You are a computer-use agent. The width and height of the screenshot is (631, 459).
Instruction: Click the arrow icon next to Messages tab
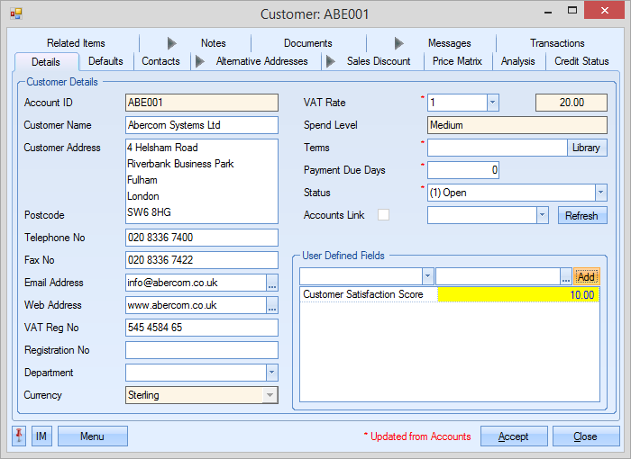tap(399, 43)
